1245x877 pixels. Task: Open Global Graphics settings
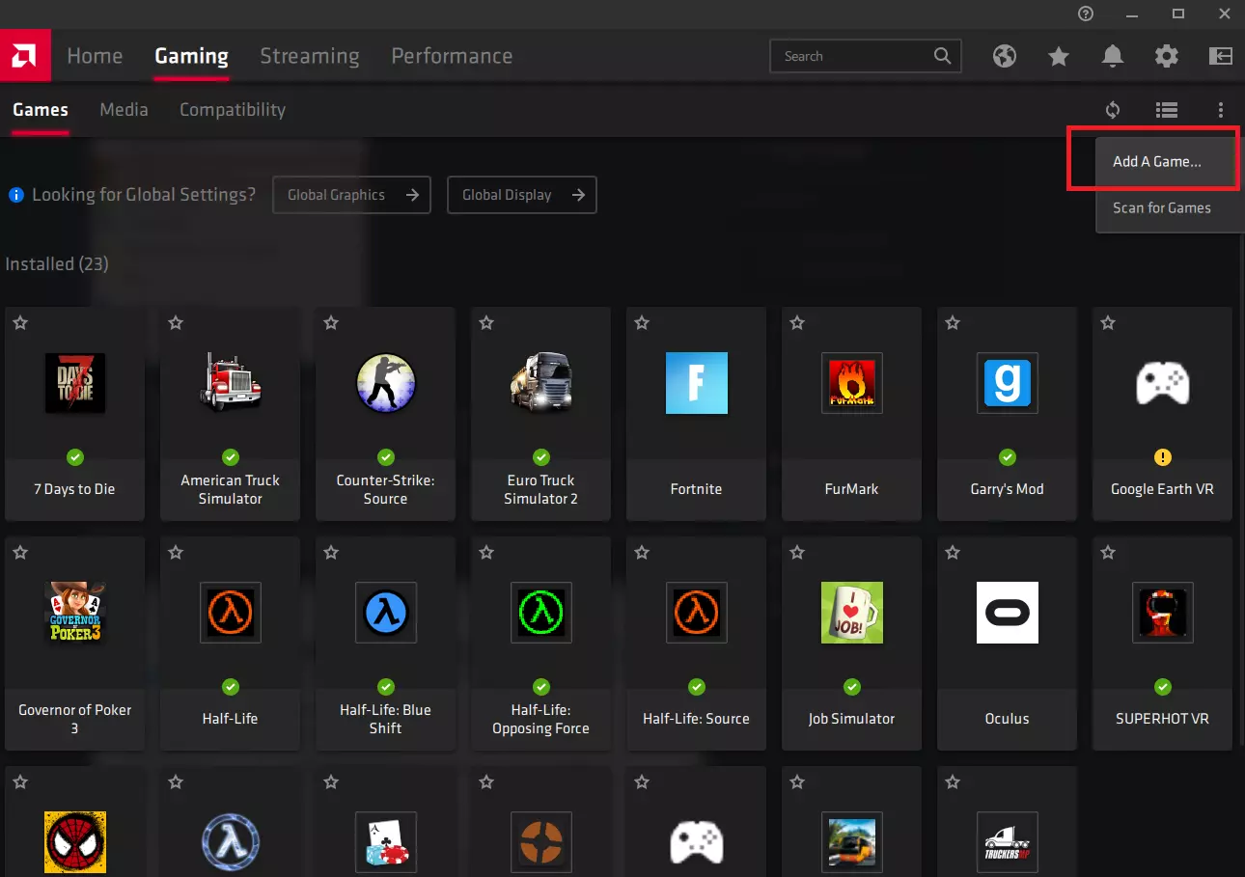pos(351,195)
